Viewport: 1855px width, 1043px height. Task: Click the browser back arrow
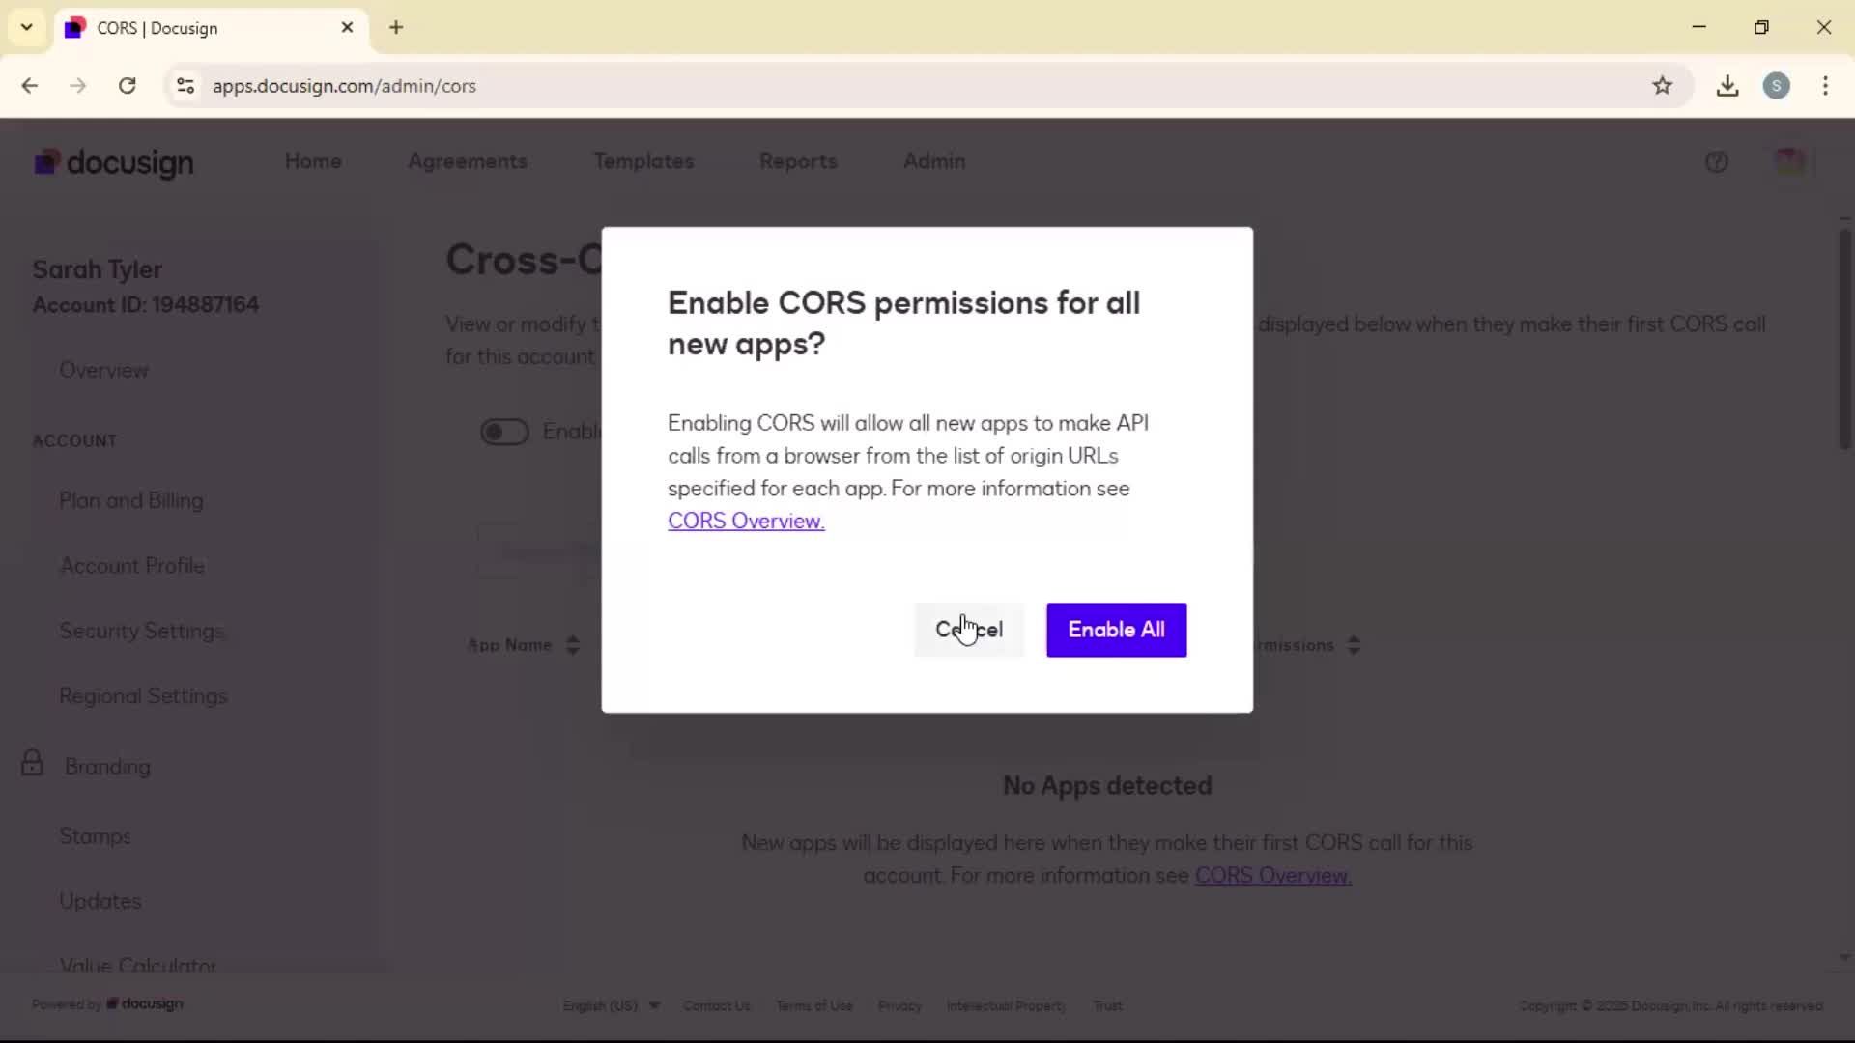tap(30, 86)
